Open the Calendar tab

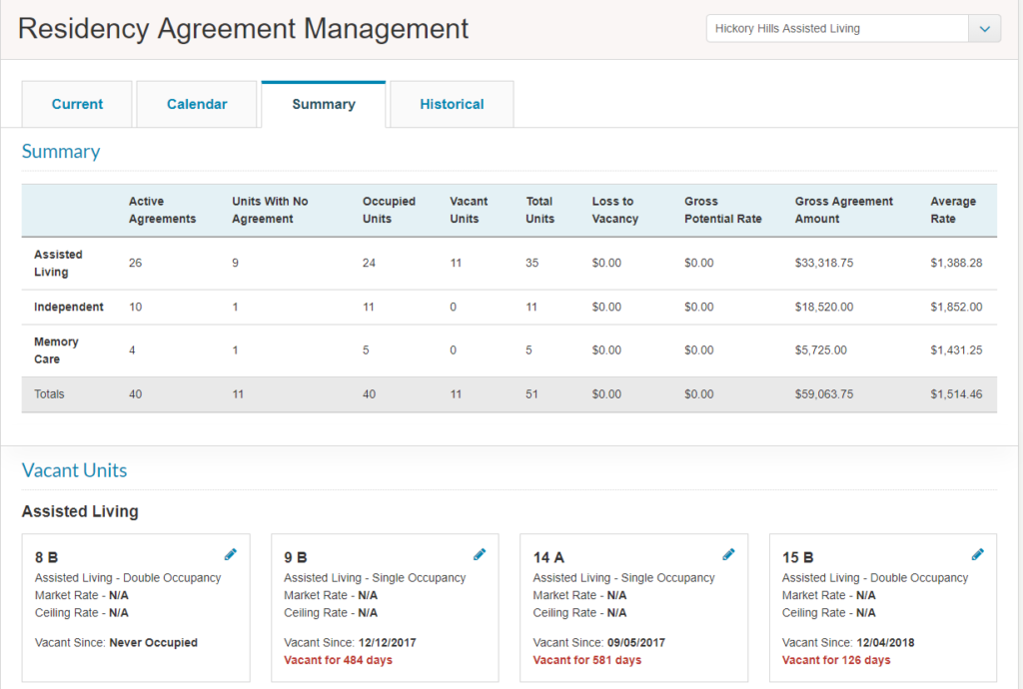197,104
